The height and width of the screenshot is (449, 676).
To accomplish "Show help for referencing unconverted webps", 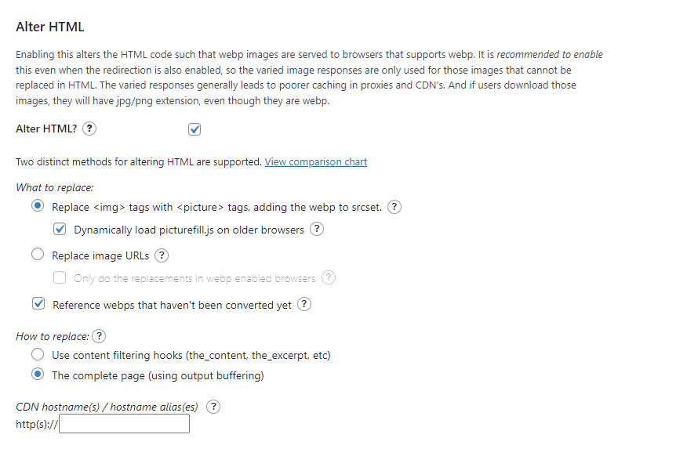I will click(304, 304).
